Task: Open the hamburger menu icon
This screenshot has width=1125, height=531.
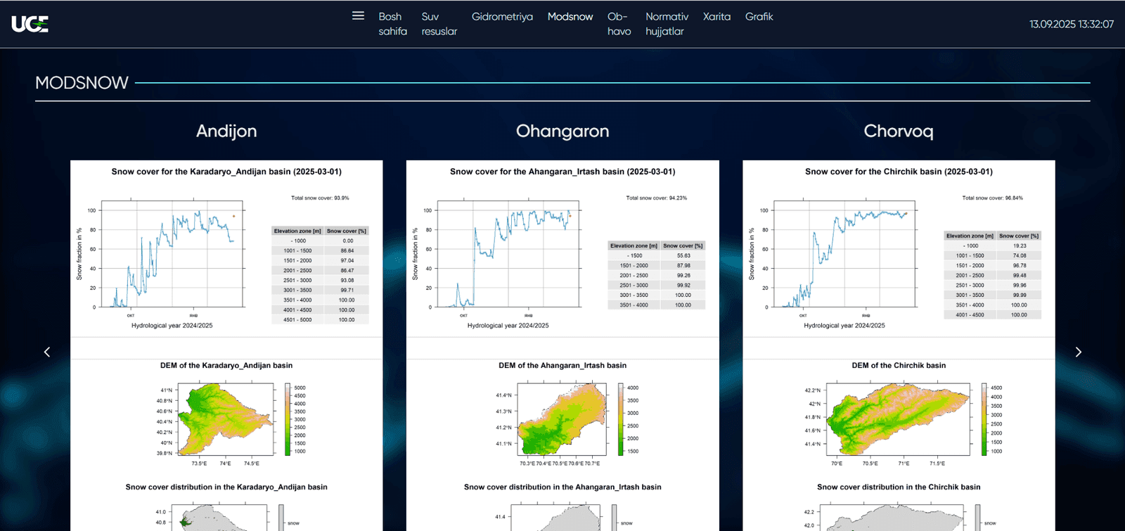Action: [x=358, y=15]
